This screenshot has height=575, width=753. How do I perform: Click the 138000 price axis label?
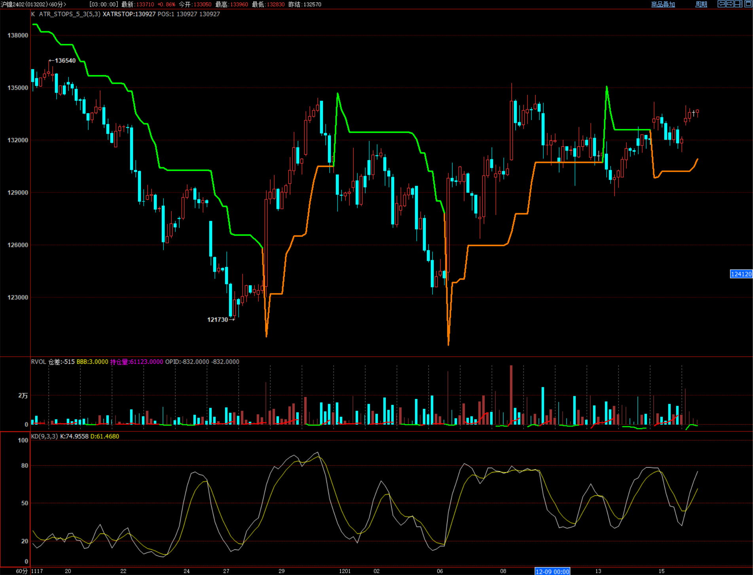click(18, 35)
